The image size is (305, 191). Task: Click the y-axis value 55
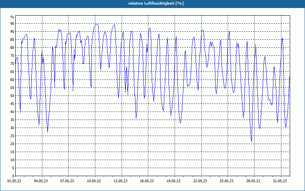click(12, 88)
